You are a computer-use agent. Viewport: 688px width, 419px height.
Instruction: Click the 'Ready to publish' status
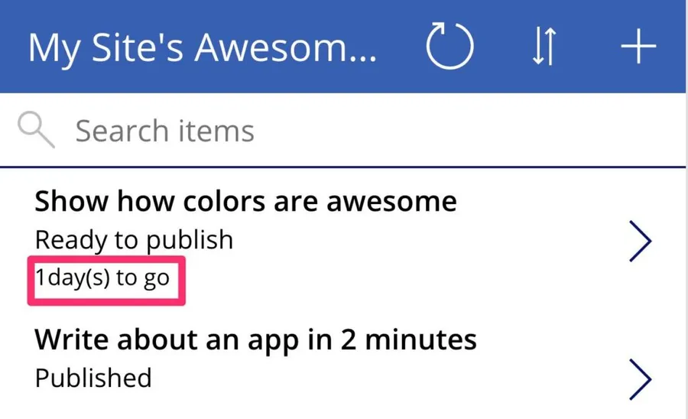[134, 240]
